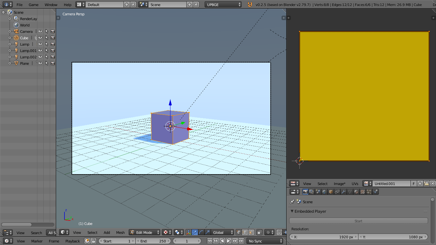The width and height of the screenshot is (436, 245).
Task: Select the Material properties sphere icon
Action: coord(356,191)
